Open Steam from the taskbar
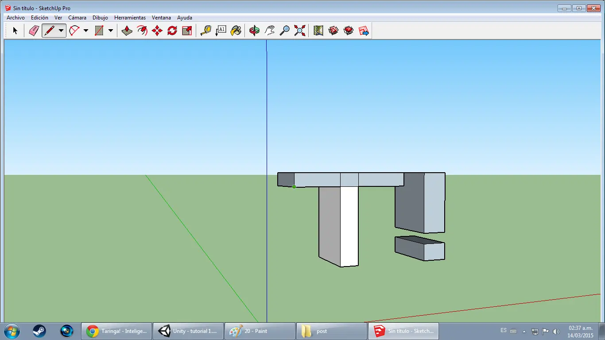 point(39,331)
